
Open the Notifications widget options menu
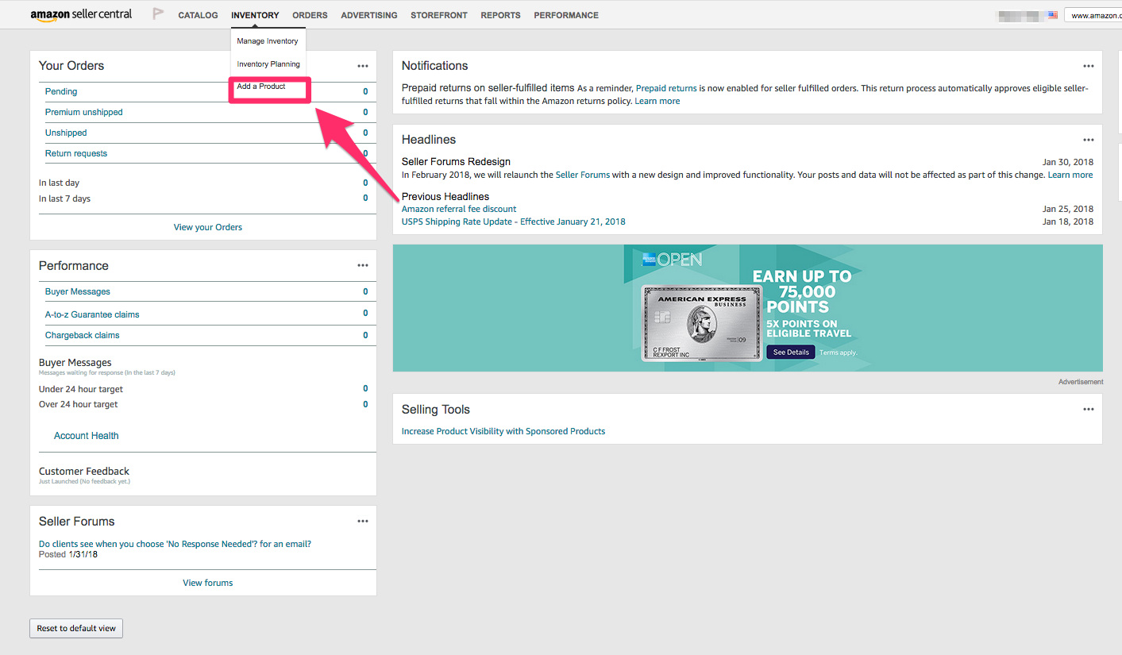1089,66
